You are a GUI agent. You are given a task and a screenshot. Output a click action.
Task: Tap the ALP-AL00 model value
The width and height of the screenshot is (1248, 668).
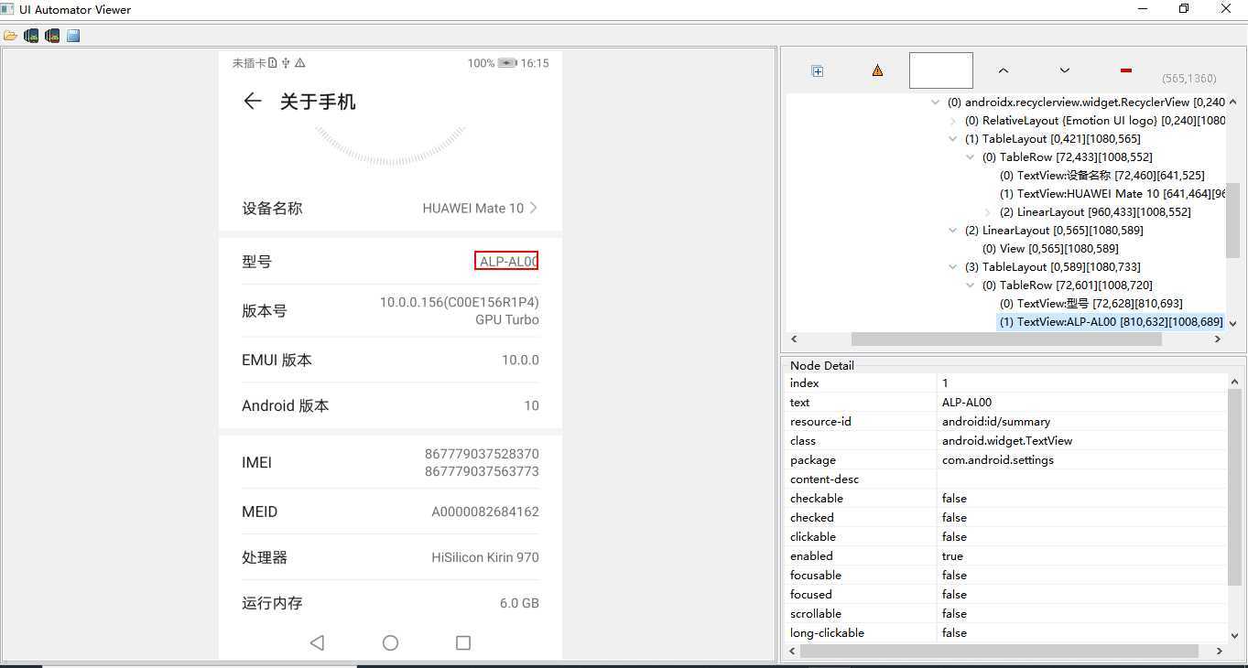508,262
